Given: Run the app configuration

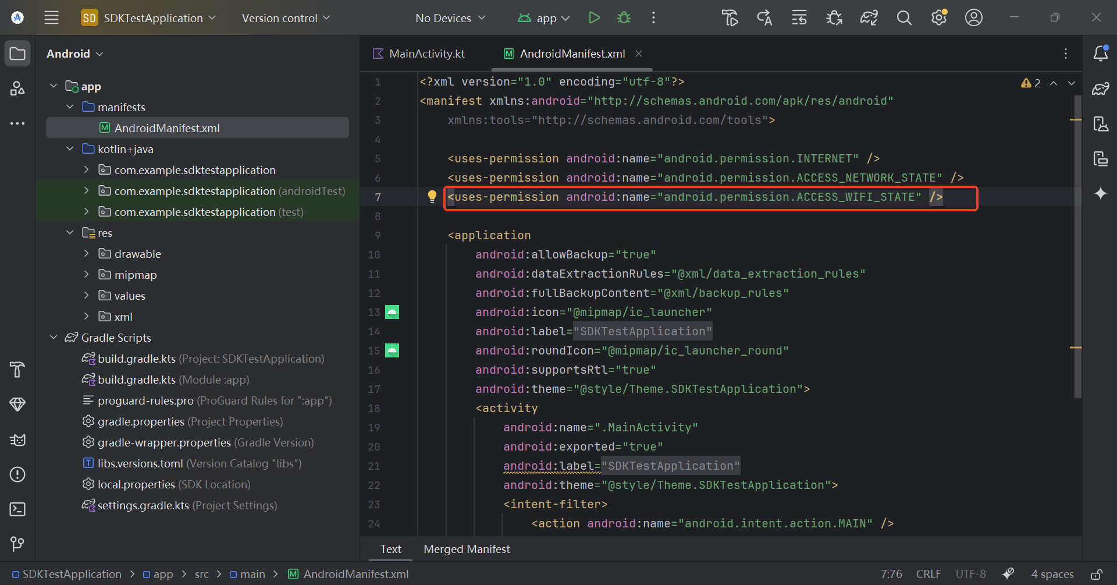Looking at the screenshot, I should pos(594,17).
